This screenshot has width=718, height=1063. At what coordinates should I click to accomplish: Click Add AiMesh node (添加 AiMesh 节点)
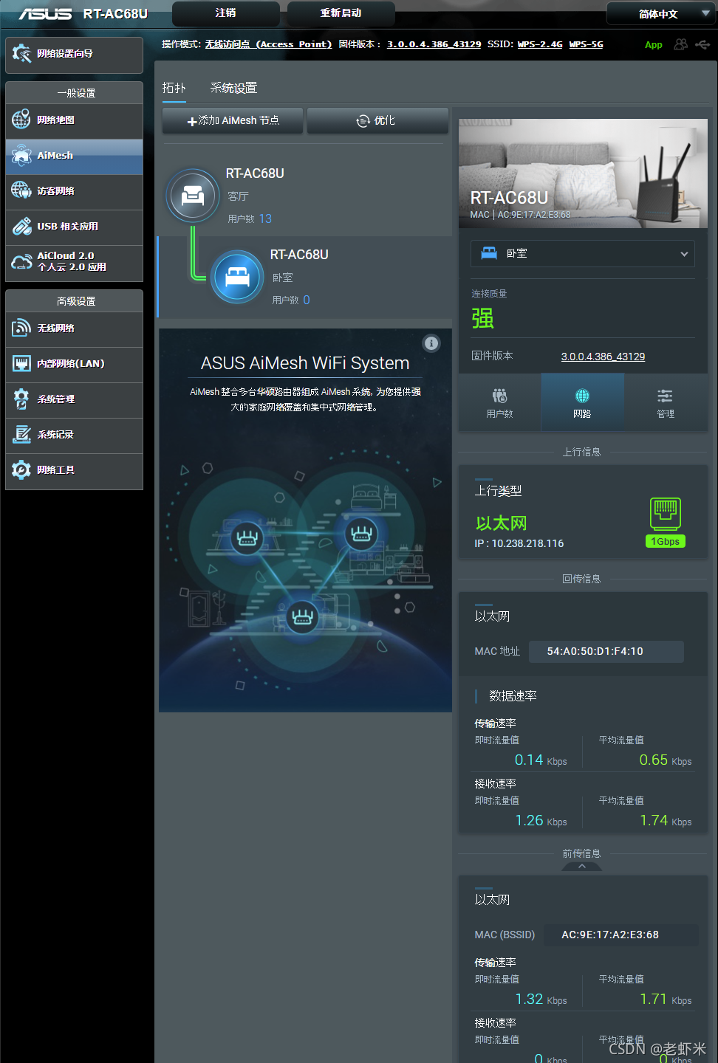[x=233, y=120]
